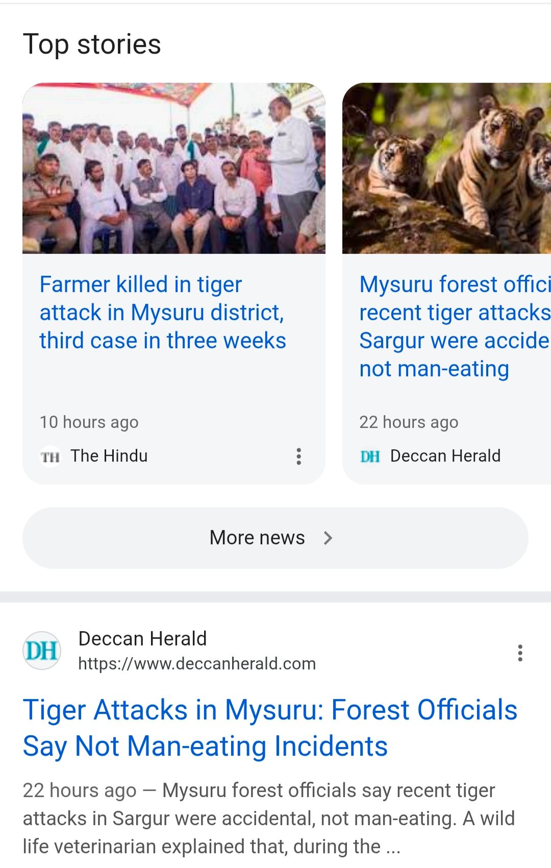The height and width of the screenshot is (868, 551).
Task: Open The Hindu card's three-dot menu
Action: 299,456
